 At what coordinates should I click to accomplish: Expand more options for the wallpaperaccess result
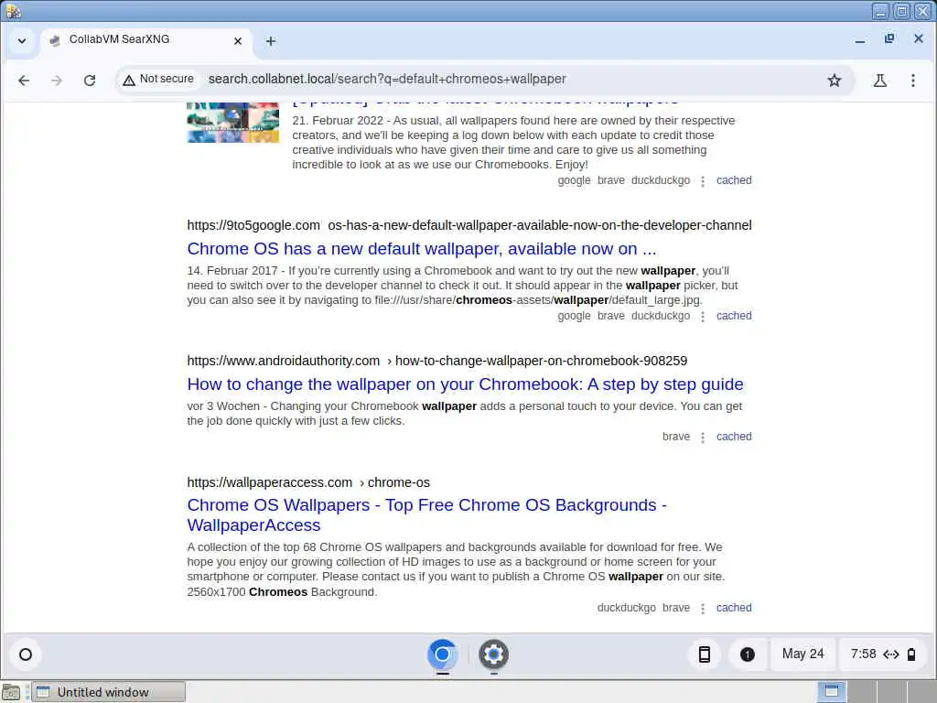click(703, 608)
